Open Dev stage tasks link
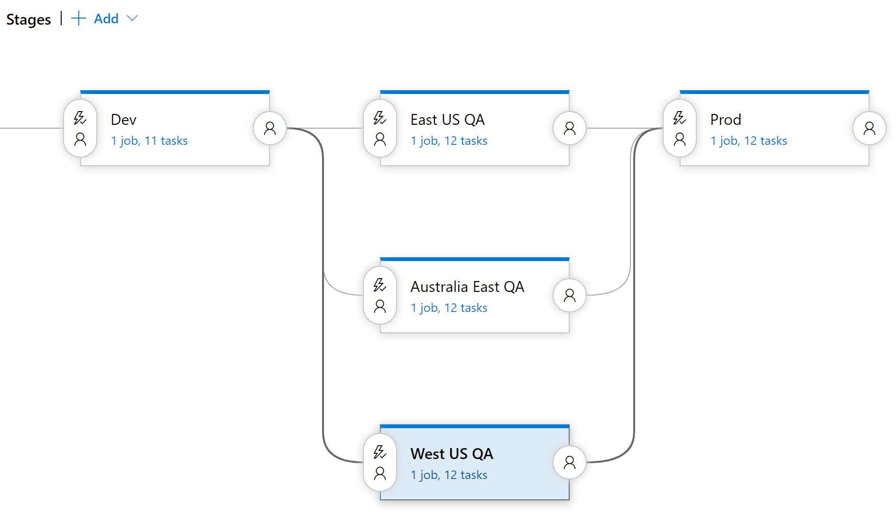This screenshot has height=516, width=896. tap(149, 141)
